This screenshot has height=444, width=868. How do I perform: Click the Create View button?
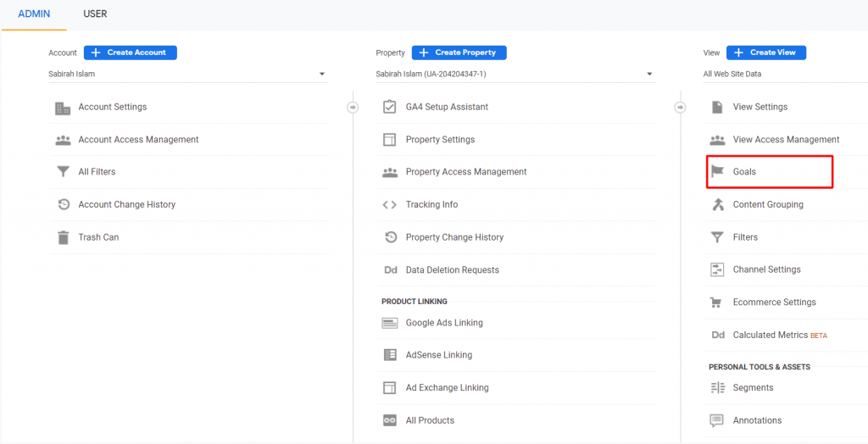[x=766, y=53]
